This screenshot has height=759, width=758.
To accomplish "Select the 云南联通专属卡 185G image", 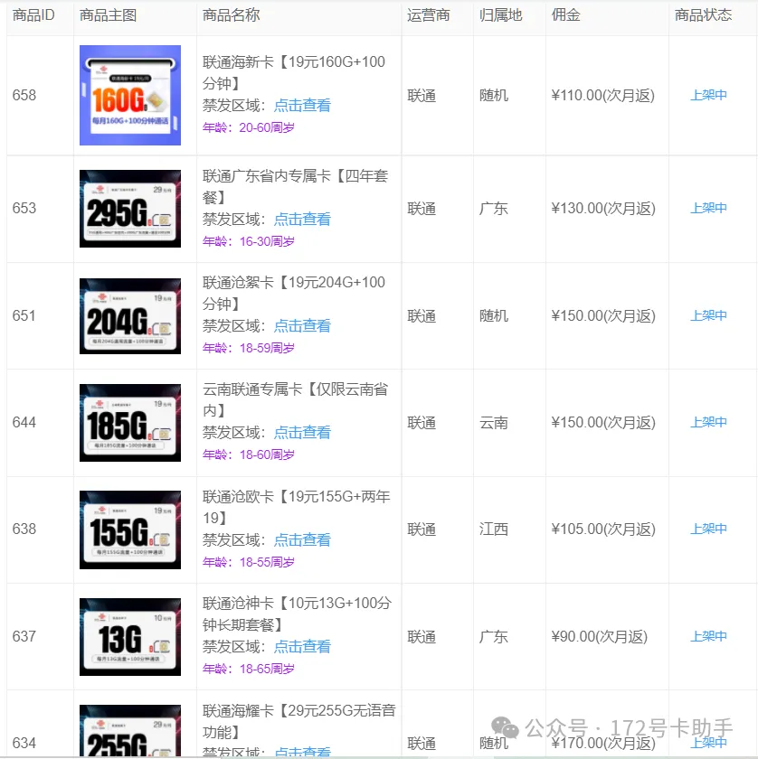I will click(x=130, y=422).
